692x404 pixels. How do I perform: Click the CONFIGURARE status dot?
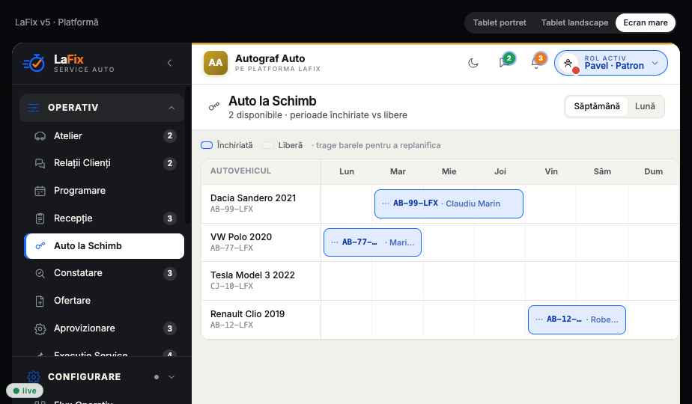click(x=157, y=377)
